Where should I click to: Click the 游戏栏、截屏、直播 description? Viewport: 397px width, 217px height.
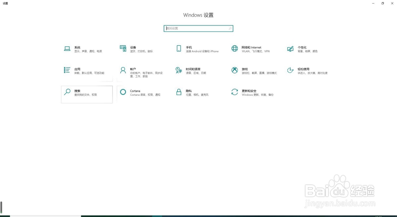coord(259,73)
